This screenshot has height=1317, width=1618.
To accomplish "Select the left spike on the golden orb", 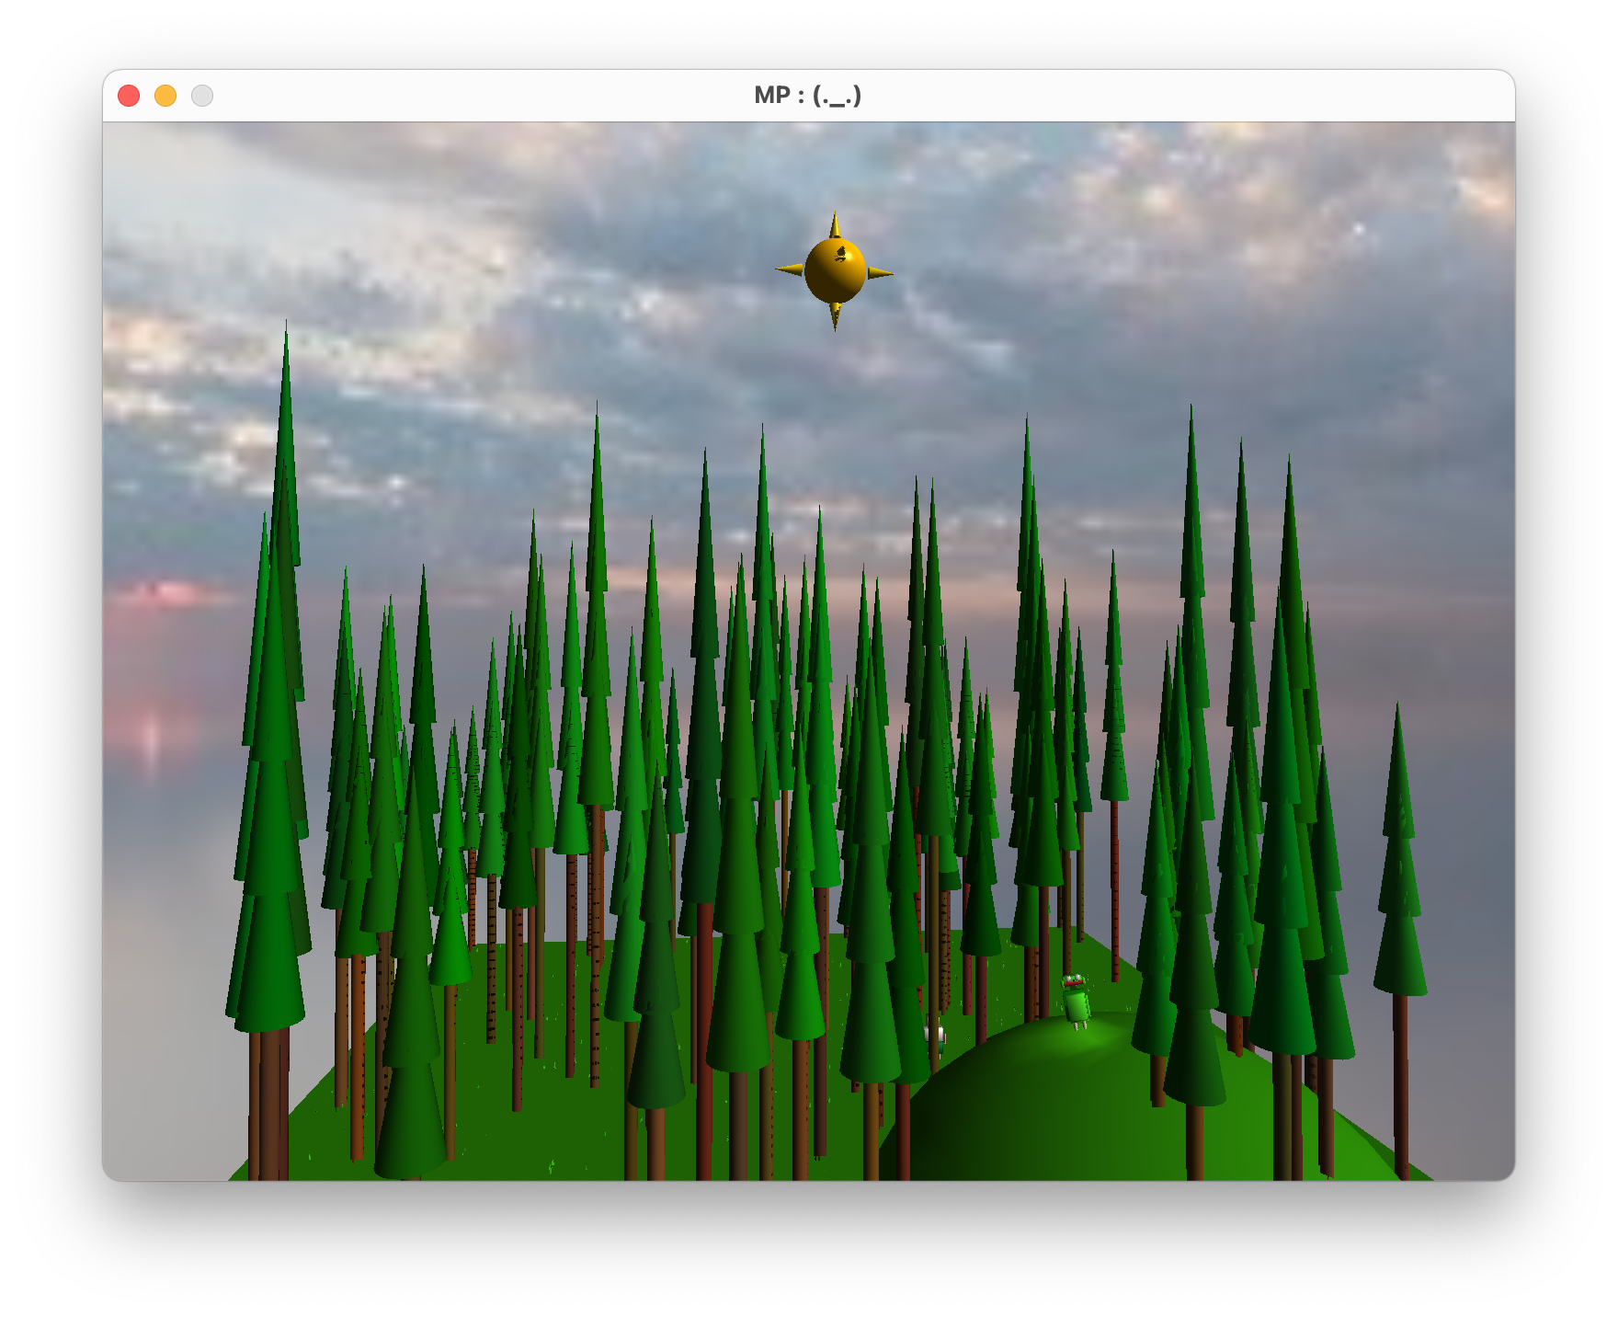I will click(x=789, y=269).
